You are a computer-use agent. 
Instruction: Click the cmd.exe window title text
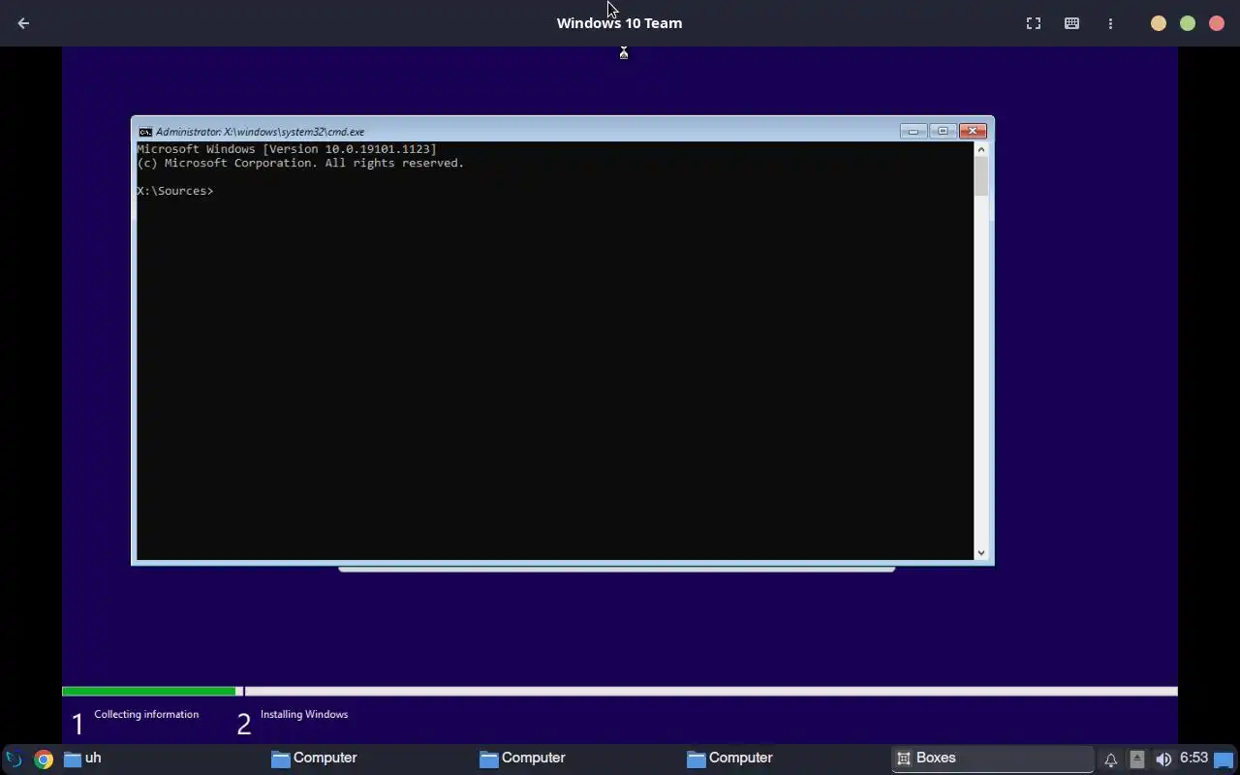tap(260, 132)
